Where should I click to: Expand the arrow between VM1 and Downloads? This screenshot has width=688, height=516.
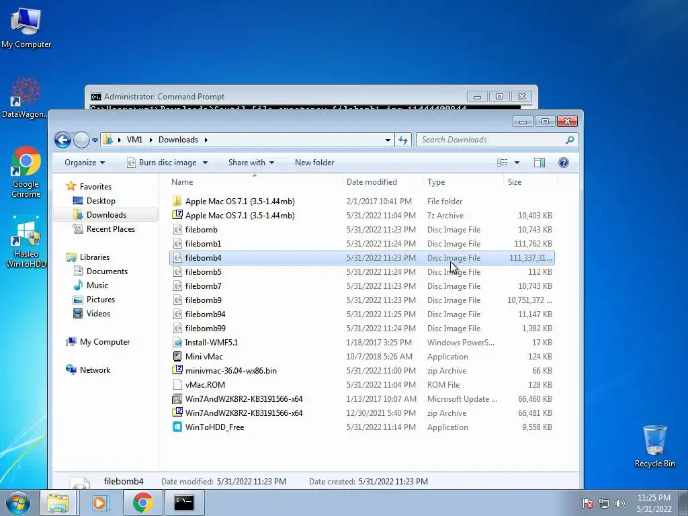150,140
